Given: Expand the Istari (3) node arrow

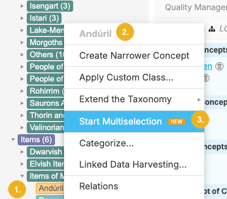Looking at the screenshot, I should 22,18.
